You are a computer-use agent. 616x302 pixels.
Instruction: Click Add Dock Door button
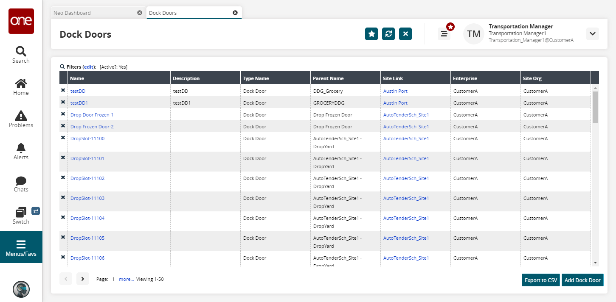click(x=582, y=280)
